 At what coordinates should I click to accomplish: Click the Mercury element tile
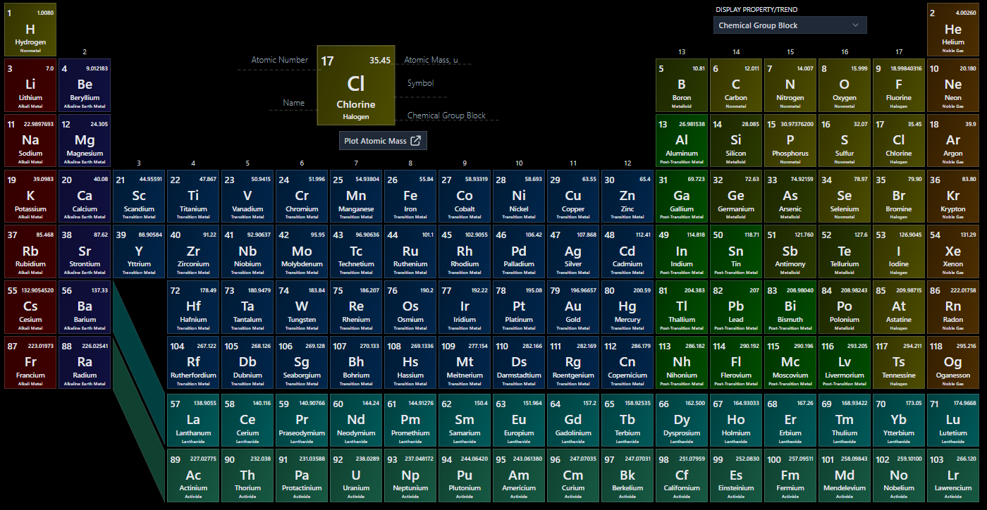[627, 307]
